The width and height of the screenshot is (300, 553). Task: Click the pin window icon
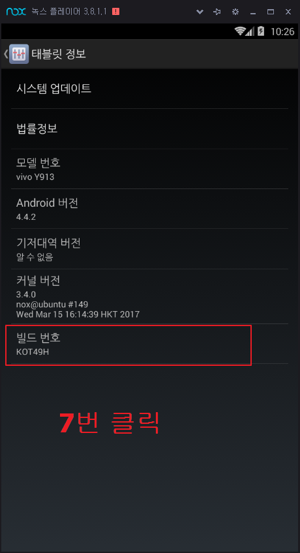pos(217,12)
